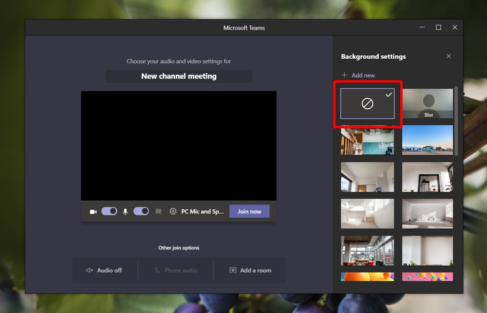This screenshot has height=313, width=487.
Task: Choose the beach sunset background
Action: [427, 140]
